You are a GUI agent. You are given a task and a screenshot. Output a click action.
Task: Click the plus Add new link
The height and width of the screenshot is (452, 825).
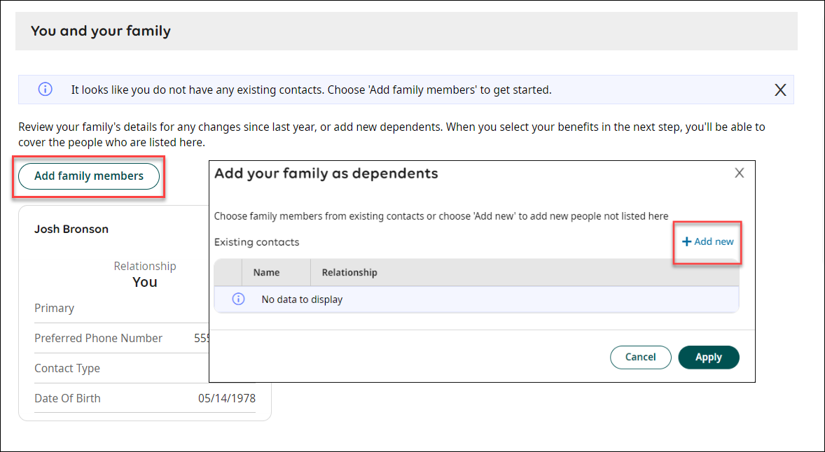point(708,241)
